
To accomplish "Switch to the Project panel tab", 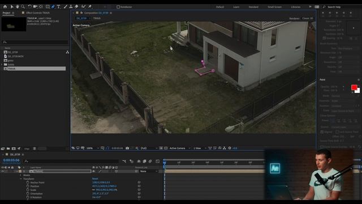I will pyautogui.click(x=6, y=12).
